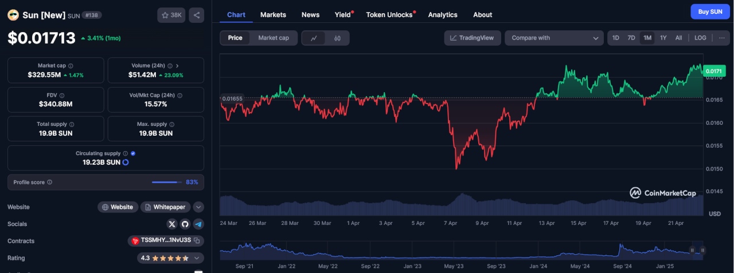Open the News tab

(310, 14)
